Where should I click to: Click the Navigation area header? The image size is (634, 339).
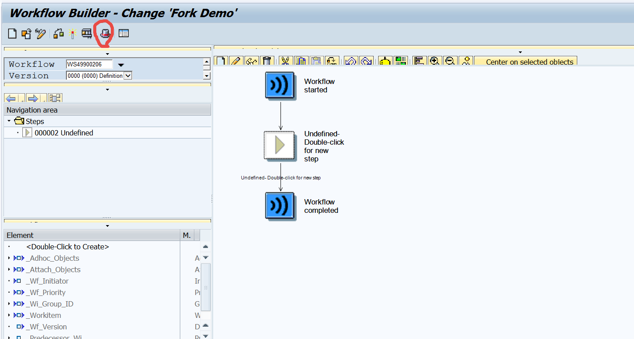107,110
